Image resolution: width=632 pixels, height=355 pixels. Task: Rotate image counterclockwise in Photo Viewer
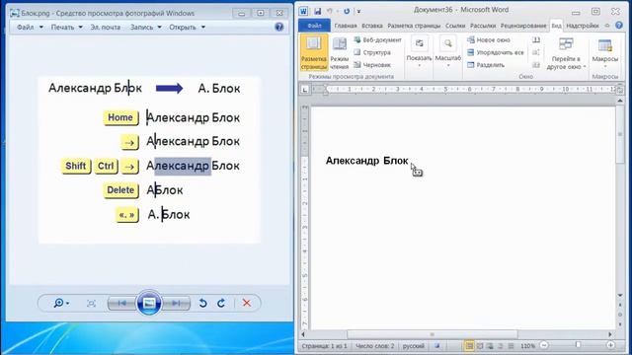coord(202,303)
